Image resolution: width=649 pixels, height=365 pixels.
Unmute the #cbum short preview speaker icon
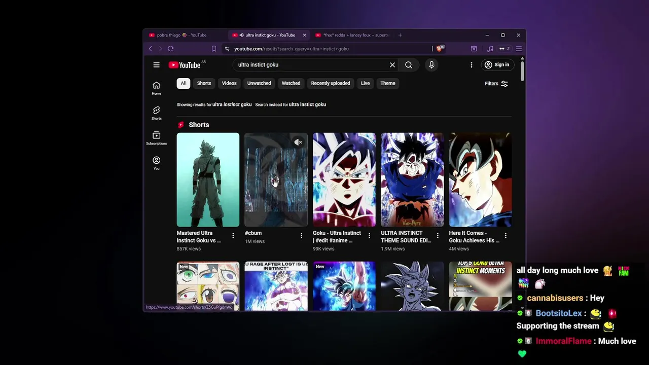coord(298,142)
